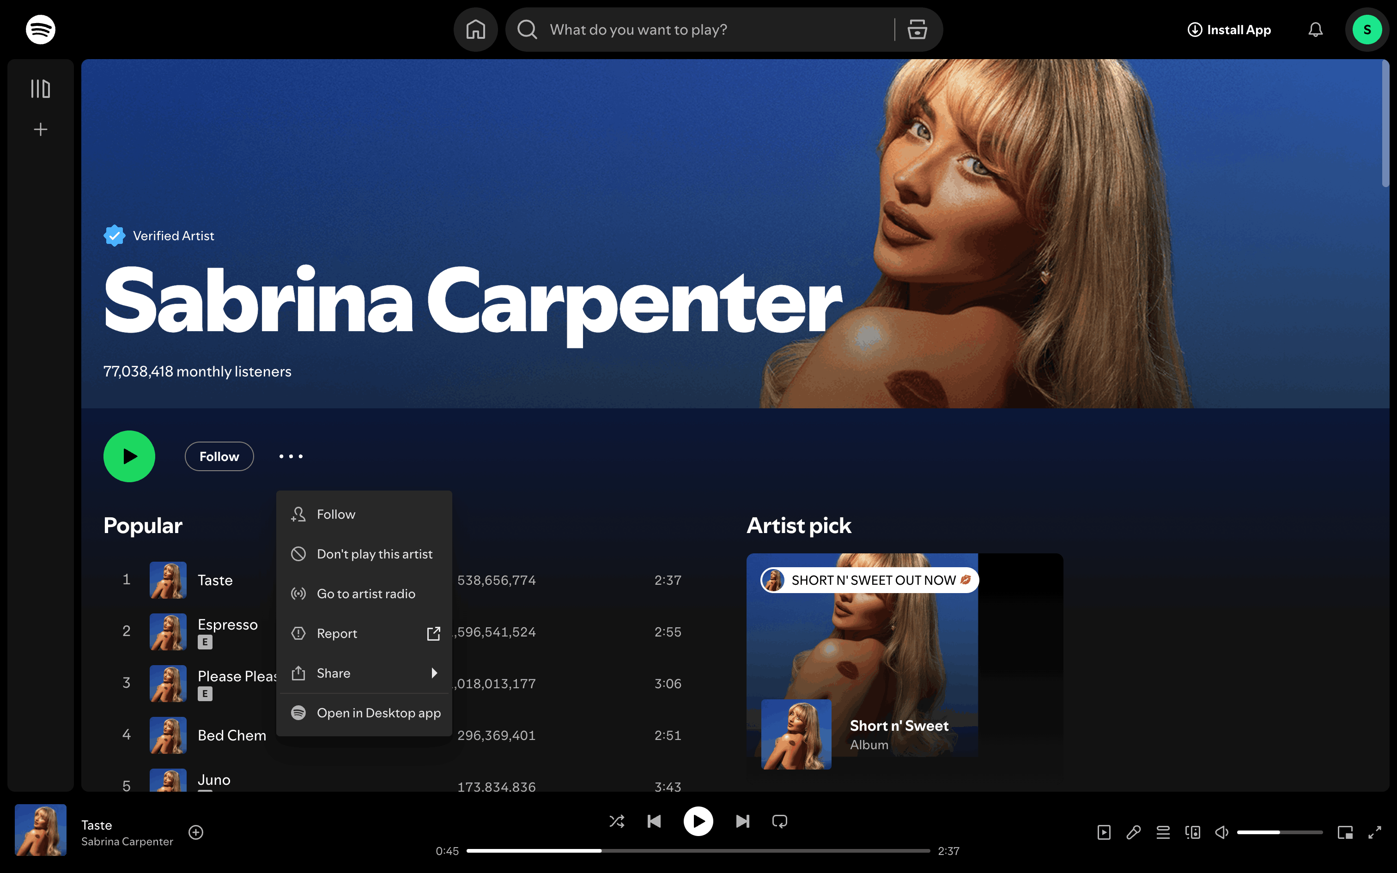Open the three-dots more options menu
Viewport: 1397px width, 873px height.
point(291,456)
